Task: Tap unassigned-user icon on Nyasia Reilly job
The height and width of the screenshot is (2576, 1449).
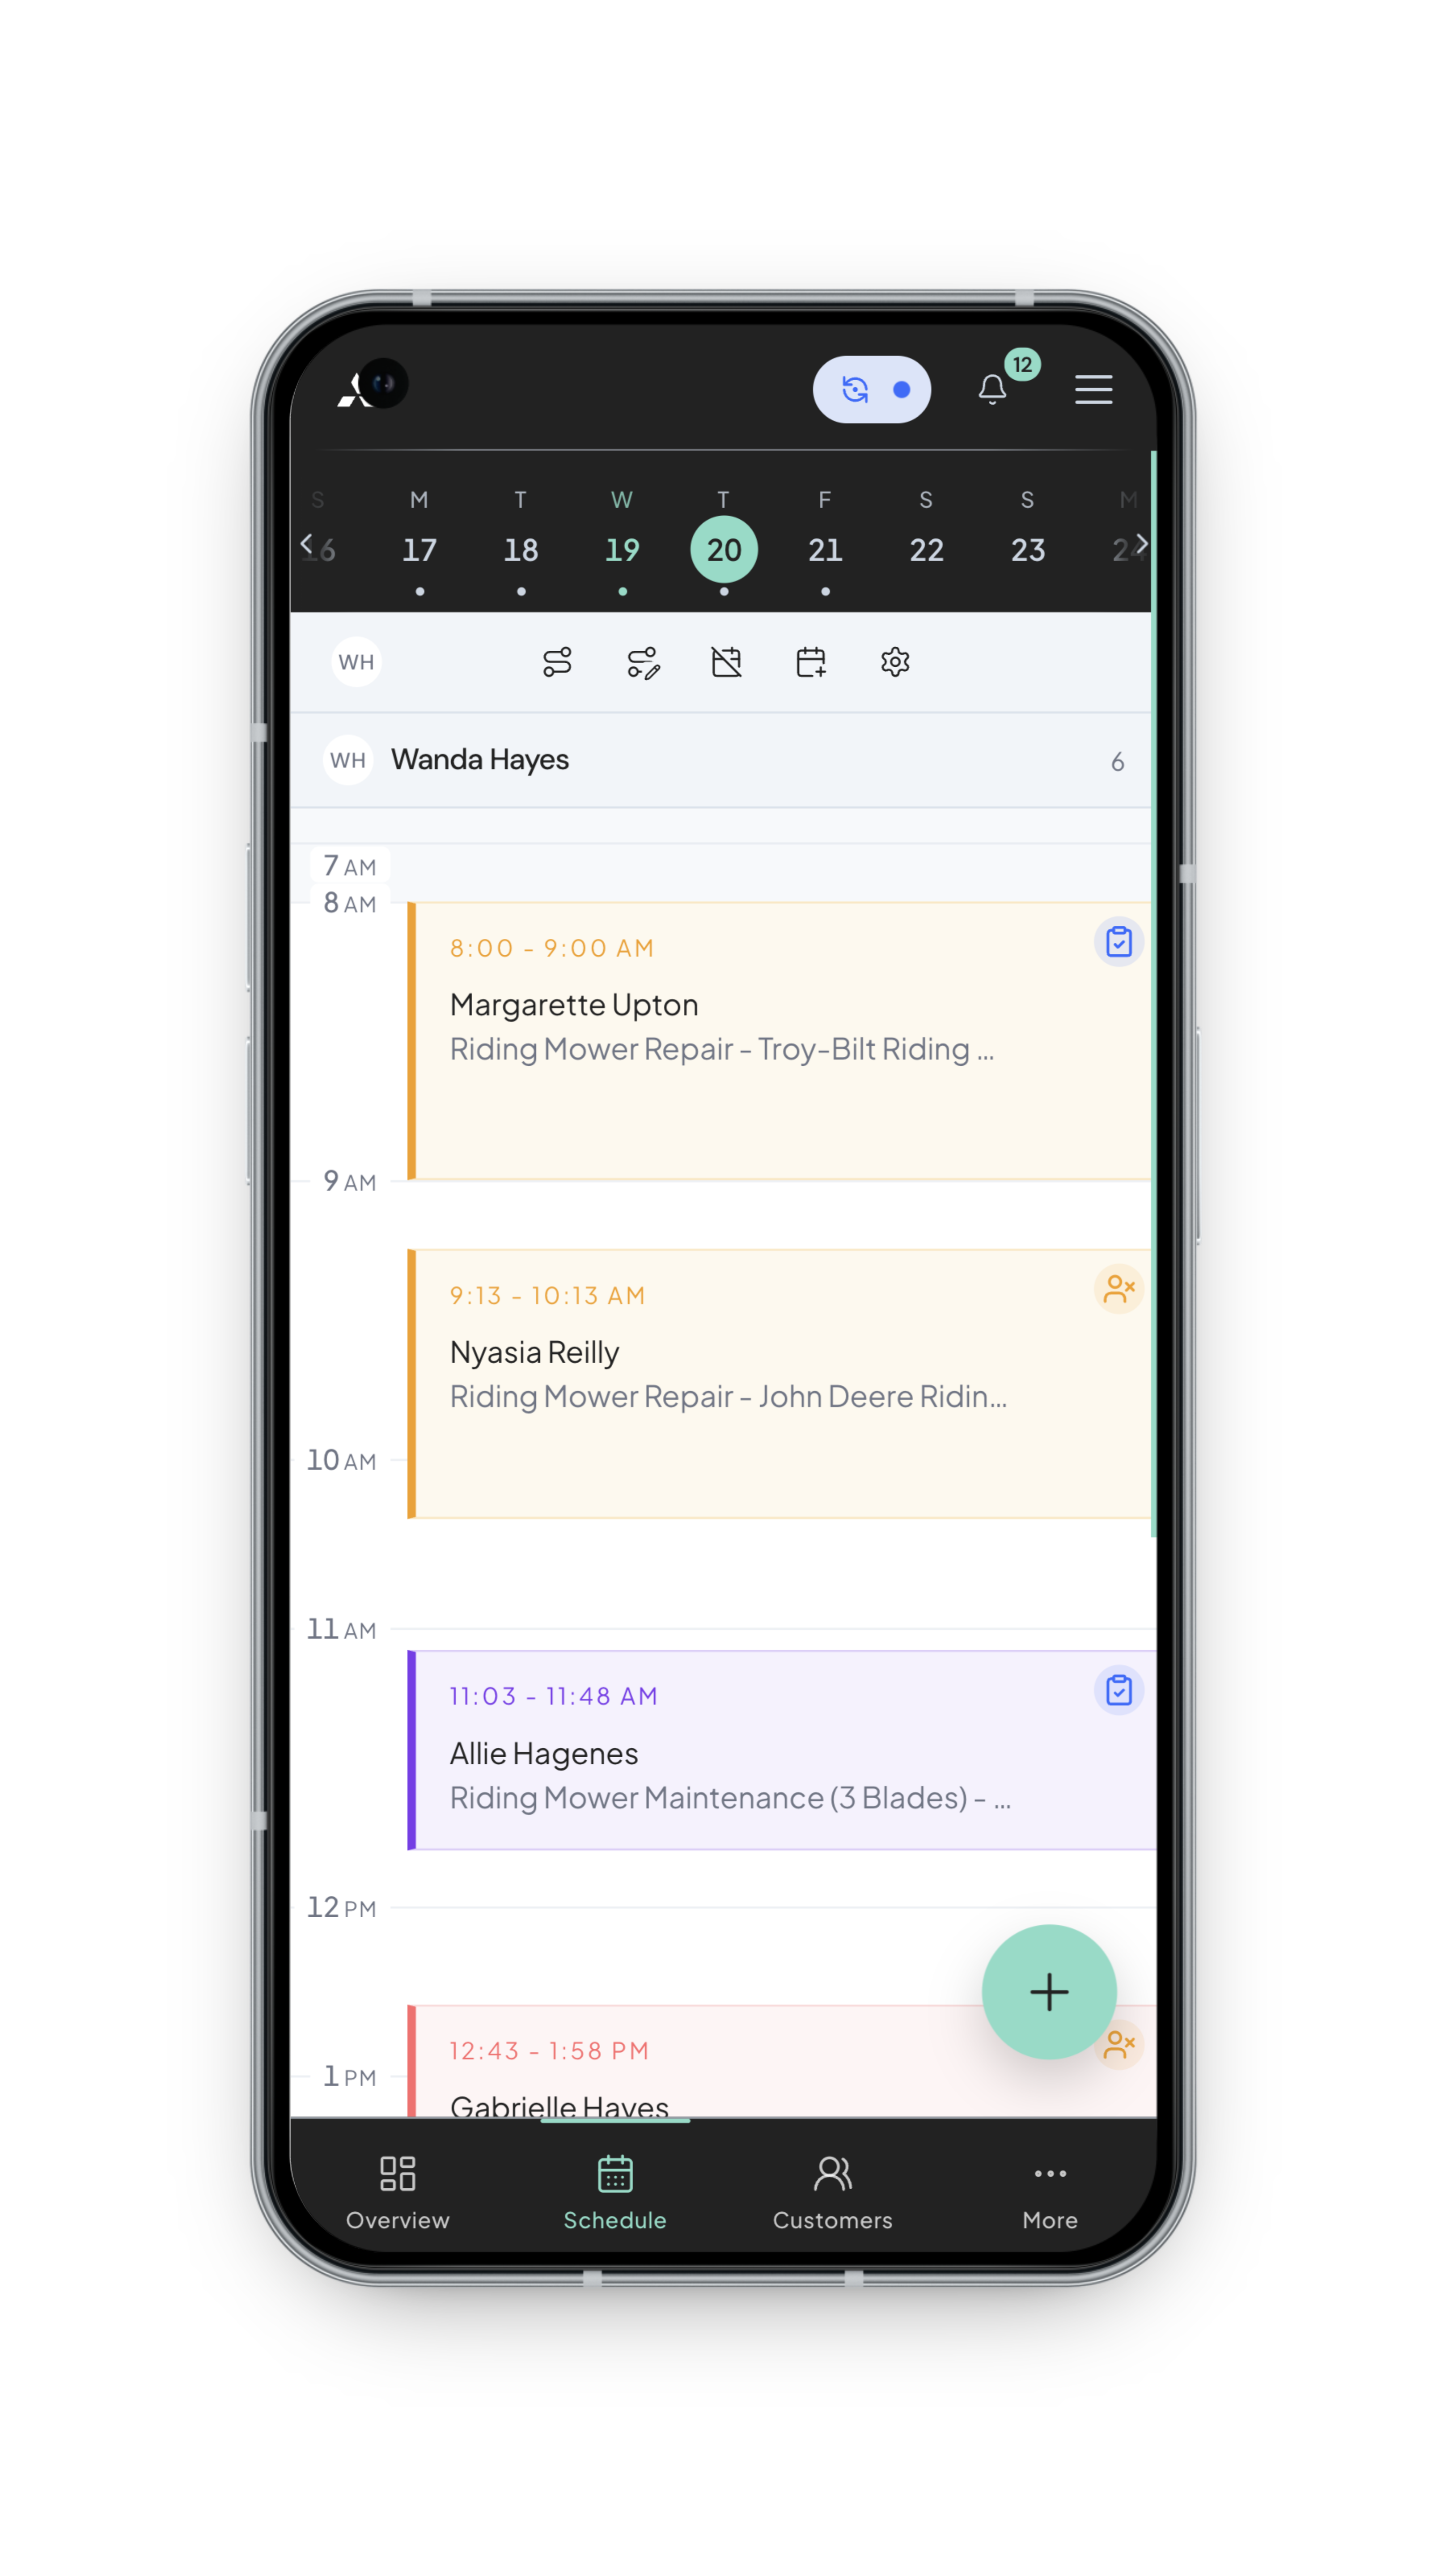Action: point(1119,1289)
